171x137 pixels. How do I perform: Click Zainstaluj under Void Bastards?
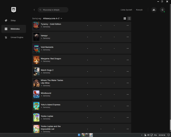tap(45, 50)
